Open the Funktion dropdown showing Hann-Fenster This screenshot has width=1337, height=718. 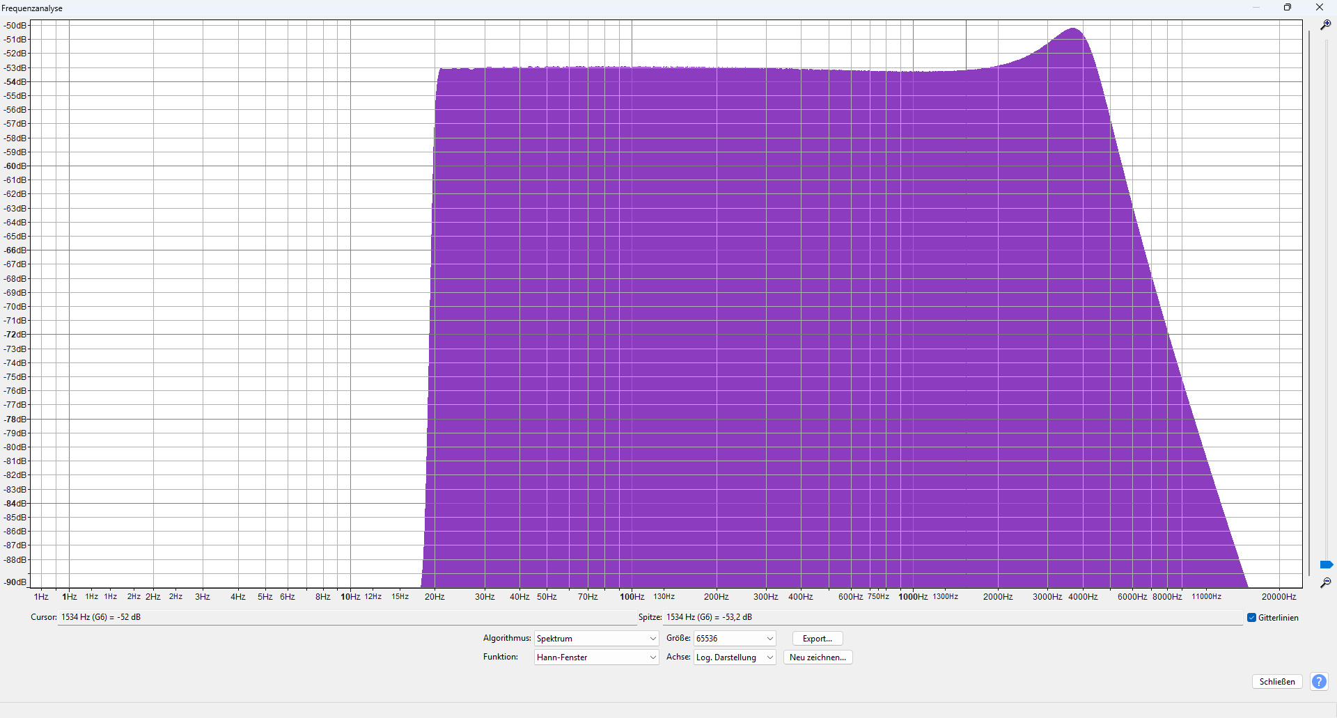click(596, 657)
